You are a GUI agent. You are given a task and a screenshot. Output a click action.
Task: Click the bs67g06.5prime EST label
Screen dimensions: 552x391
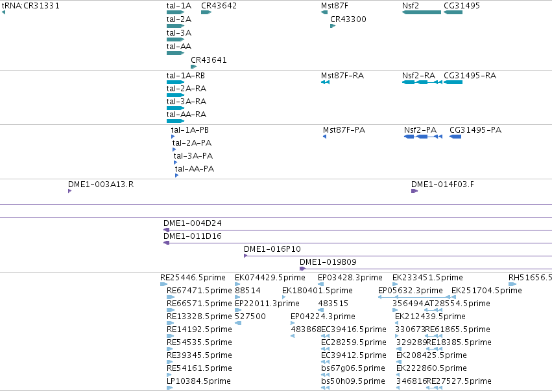coord(353,368)
